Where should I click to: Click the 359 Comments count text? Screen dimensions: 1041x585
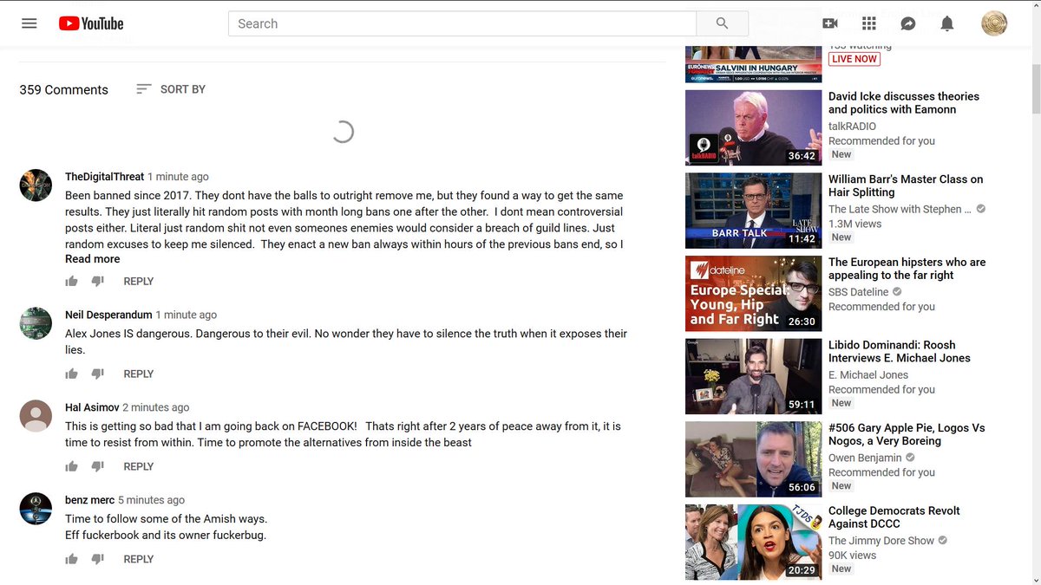[x=64, y=90]
